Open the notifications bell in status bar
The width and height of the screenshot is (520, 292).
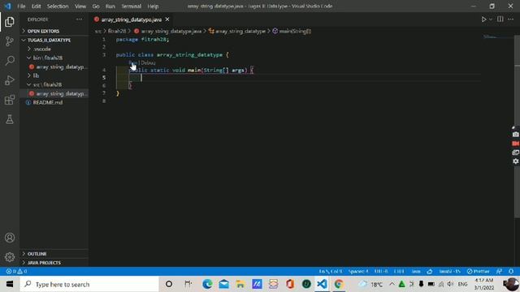pyautogui.click(x=511, y=272)
